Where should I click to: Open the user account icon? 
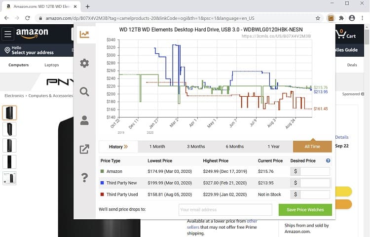(x=84, y=120)
